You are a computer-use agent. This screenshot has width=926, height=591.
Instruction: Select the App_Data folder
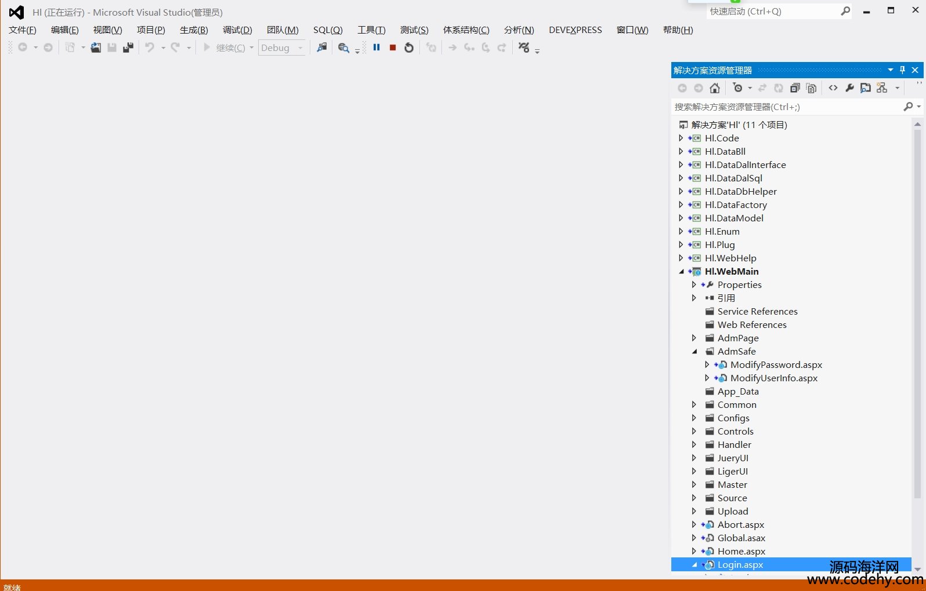click(738, 391)
